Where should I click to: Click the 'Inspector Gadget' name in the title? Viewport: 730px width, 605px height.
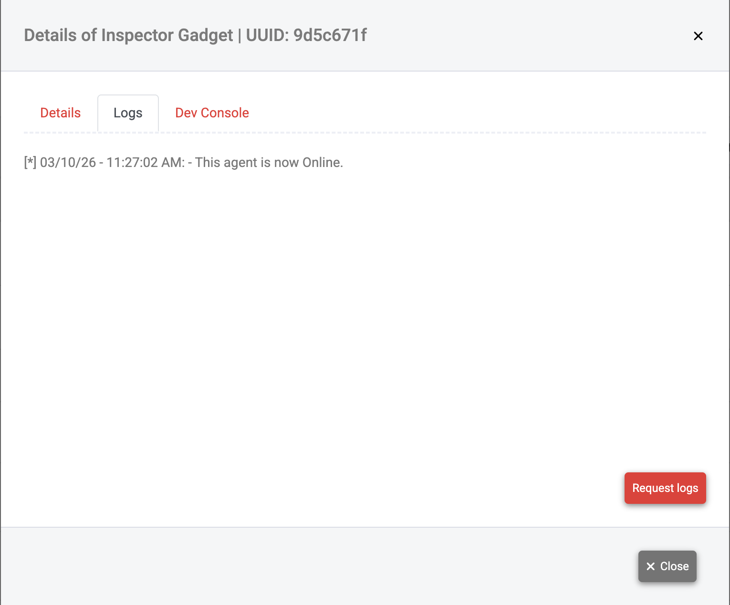coord(167,35)
